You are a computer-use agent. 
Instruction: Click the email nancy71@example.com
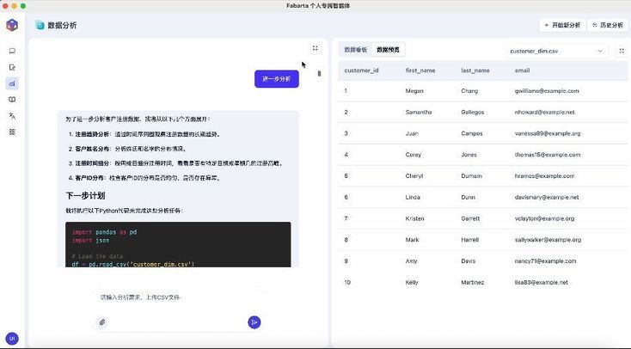point(545,261)
